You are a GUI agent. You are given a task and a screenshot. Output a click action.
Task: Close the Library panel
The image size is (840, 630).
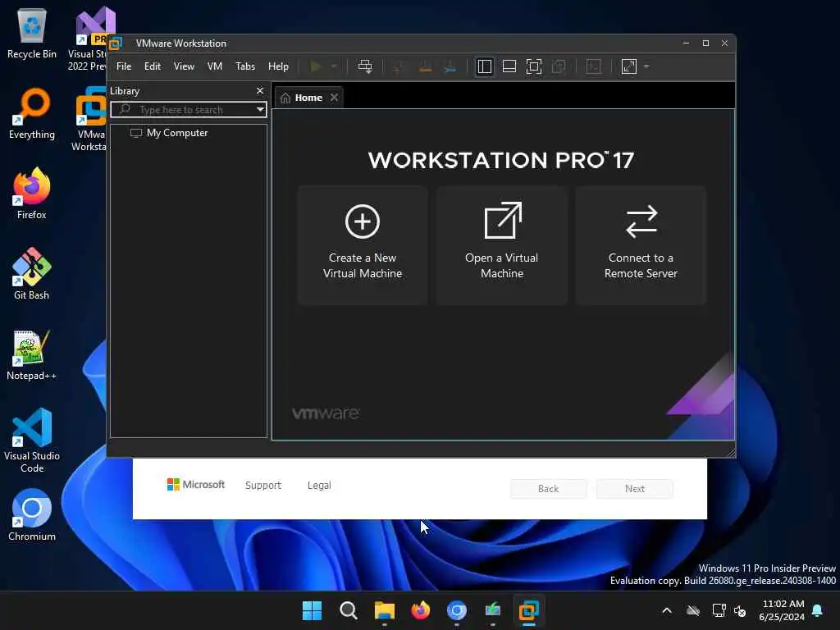tap(260, 91)
